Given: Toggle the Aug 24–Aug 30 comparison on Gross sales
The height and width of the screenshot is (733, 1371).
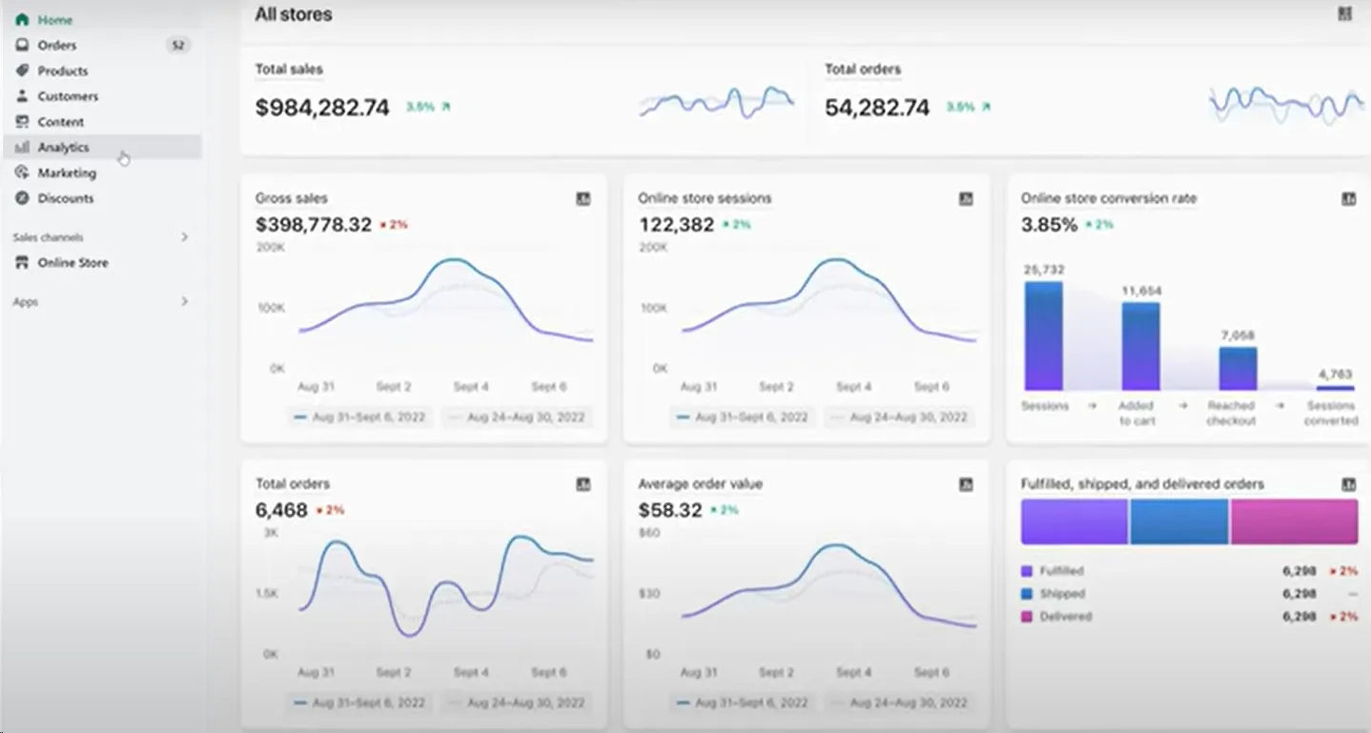Looking at the screenshot, I should coord(517,417).
